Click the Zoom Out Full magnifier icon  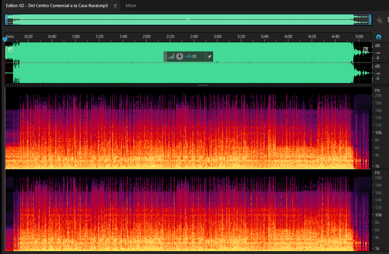point(379,20)
